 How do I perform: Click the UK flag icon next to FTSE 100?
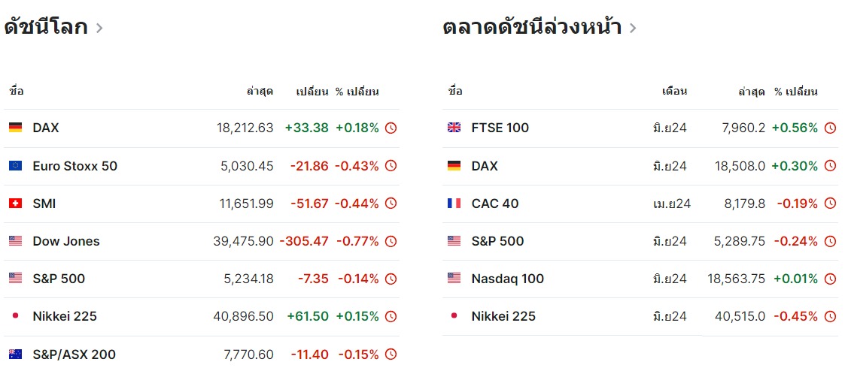[454, 128]
